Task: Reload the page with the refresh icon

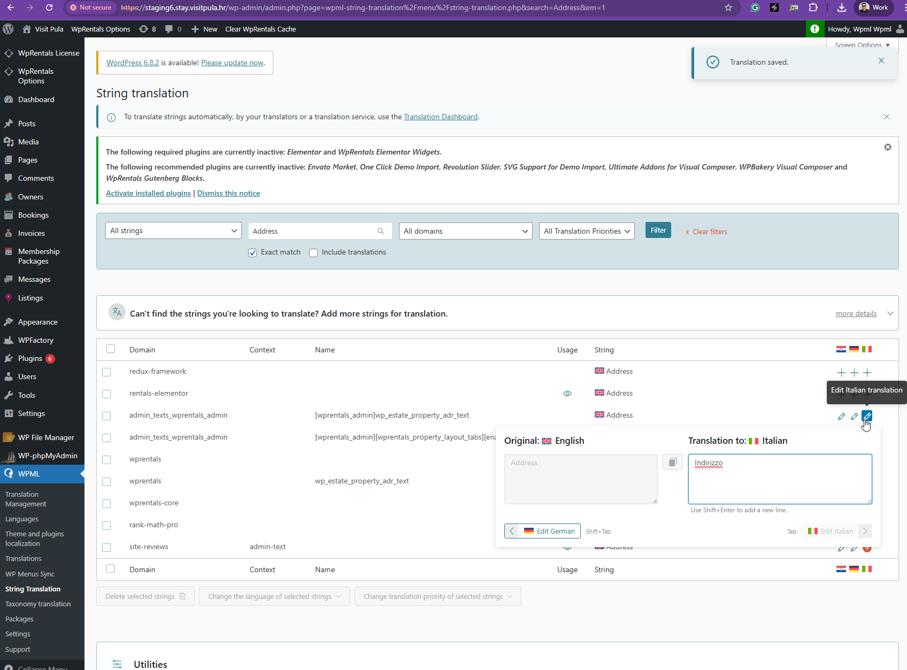Action: tap(49, 7)
